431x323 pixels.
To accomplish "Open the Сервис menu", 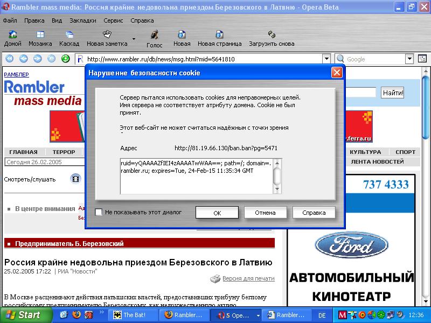I will [x=113, y=20].
